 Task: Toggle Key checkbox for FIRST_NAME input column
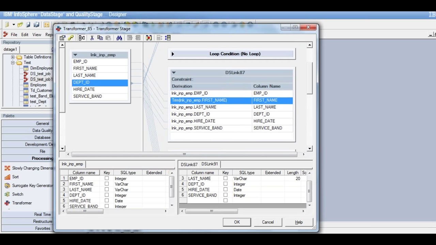107,184
